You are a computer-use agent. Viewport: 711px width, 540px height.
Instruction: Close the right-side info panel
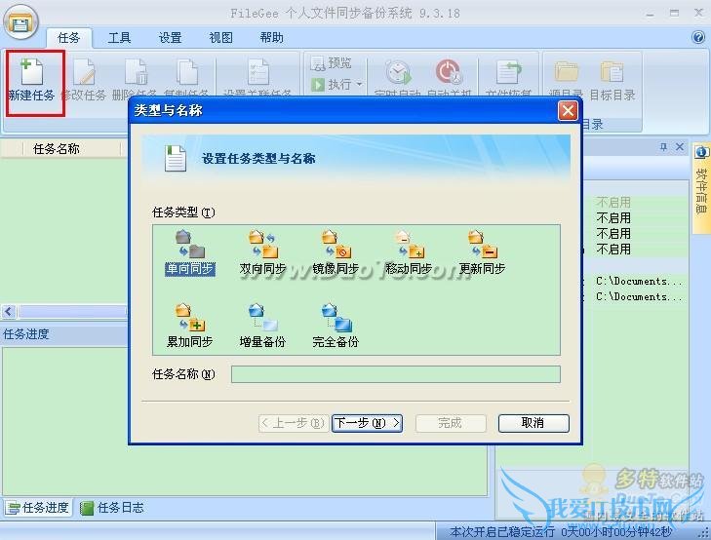[x=680, y=147]
